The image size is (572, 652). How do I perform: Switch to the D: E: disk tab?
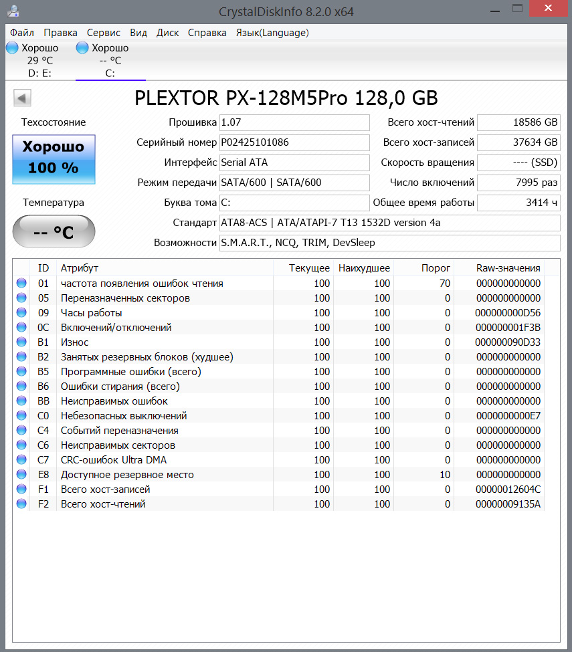tap(40, 61)
